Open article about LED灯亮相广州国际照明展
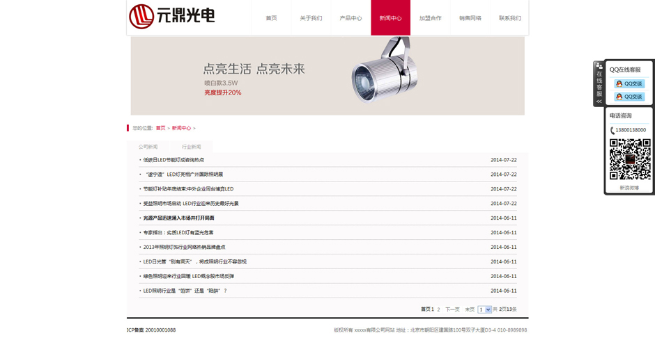The width and height of the screenshot is (655, 340). (184, 174)
